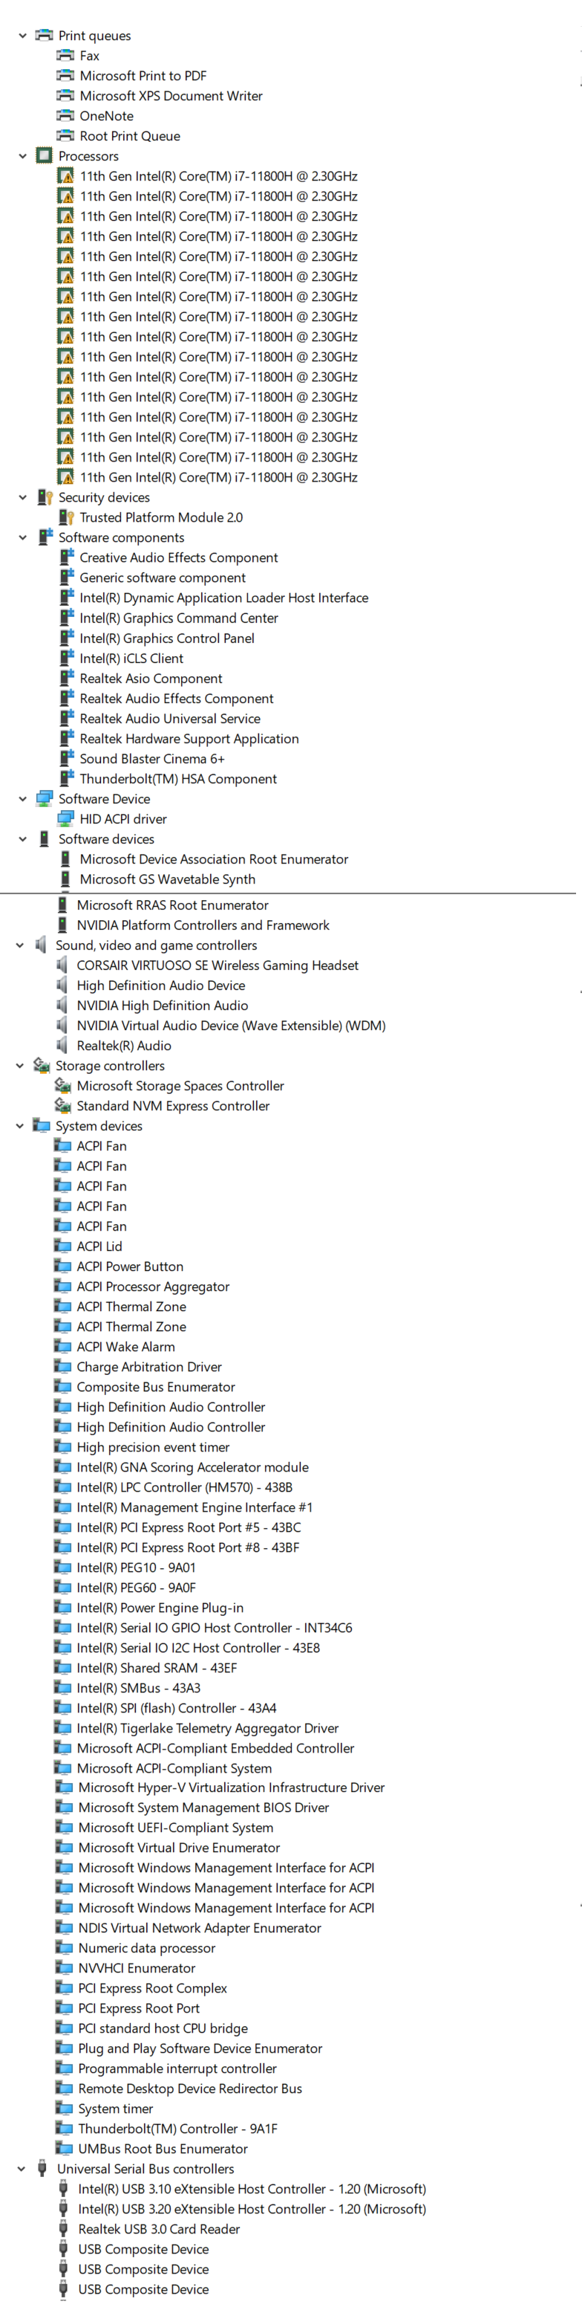Select Generic software component
Viewport: 582px width, 2307px height.
click(162, 577)
